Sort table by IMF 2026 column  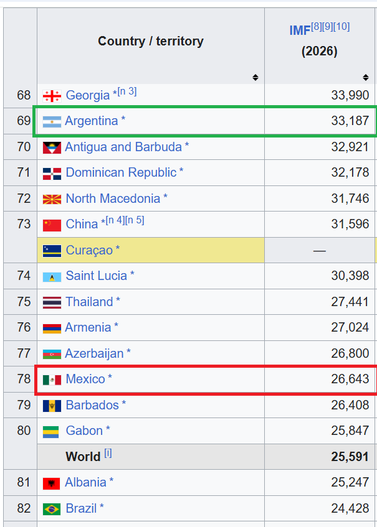point(366,78)
